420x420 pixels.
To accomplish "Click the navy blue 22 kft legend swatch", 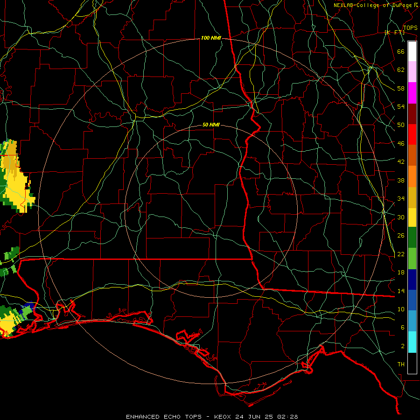I will (x=412, y=280).
